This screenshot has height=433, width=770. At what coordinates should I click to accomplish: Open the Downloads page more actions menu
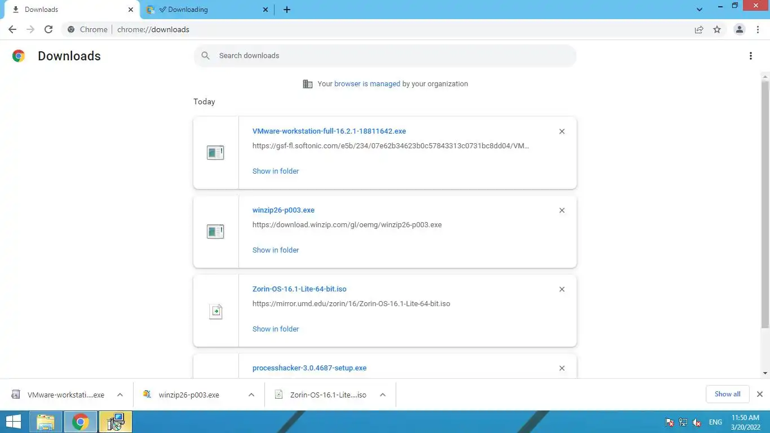751,56
